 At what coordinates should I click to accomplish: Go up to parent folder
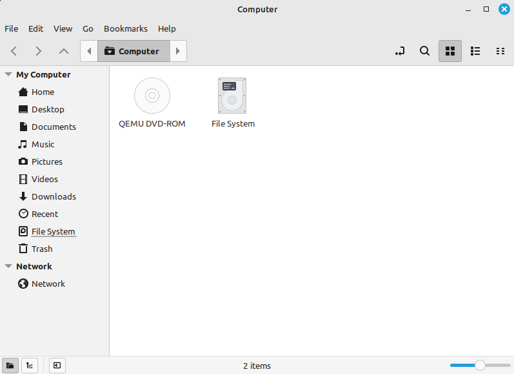(x=63, y=51)
